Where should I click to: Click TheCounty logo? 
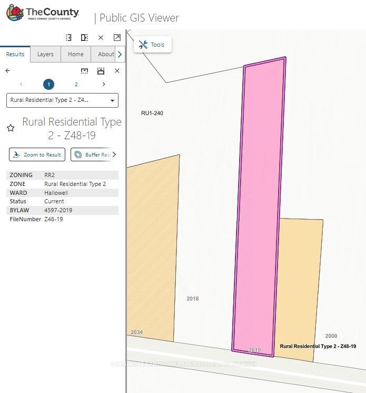pos(43,14)
